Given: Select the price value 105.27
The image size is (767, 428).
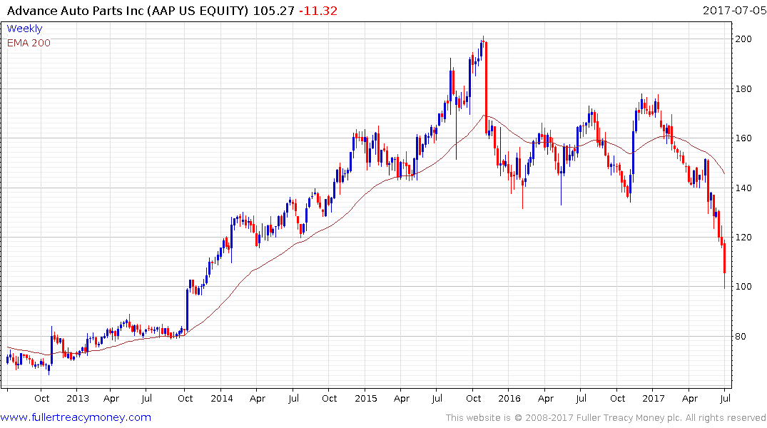Looking at the screenshot, I should [x=273, y=11].
